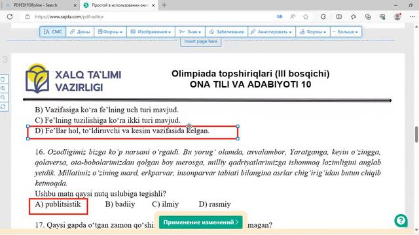Screen dimensions: 419x235
Task: Close the Простой в использовании tab
Action: tap(153, 5)
